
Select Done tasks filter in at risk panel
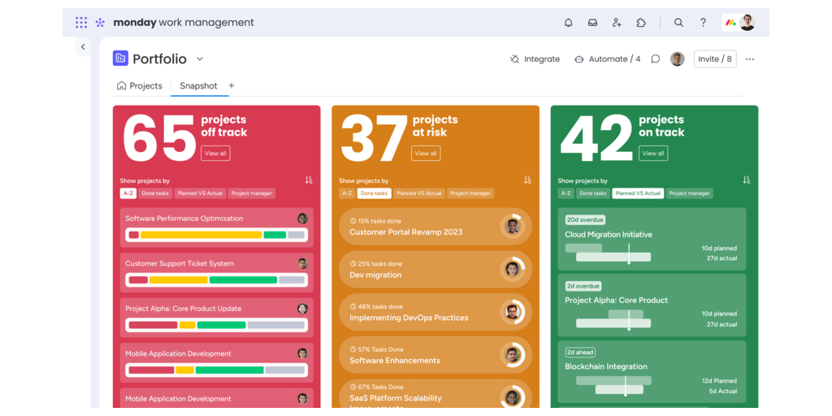point(374,193)
